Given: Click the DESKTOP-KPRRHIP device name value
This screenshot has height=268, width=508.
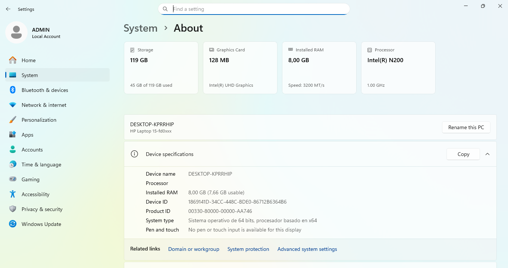Looking at the screenshot, I should click(210, 174).
